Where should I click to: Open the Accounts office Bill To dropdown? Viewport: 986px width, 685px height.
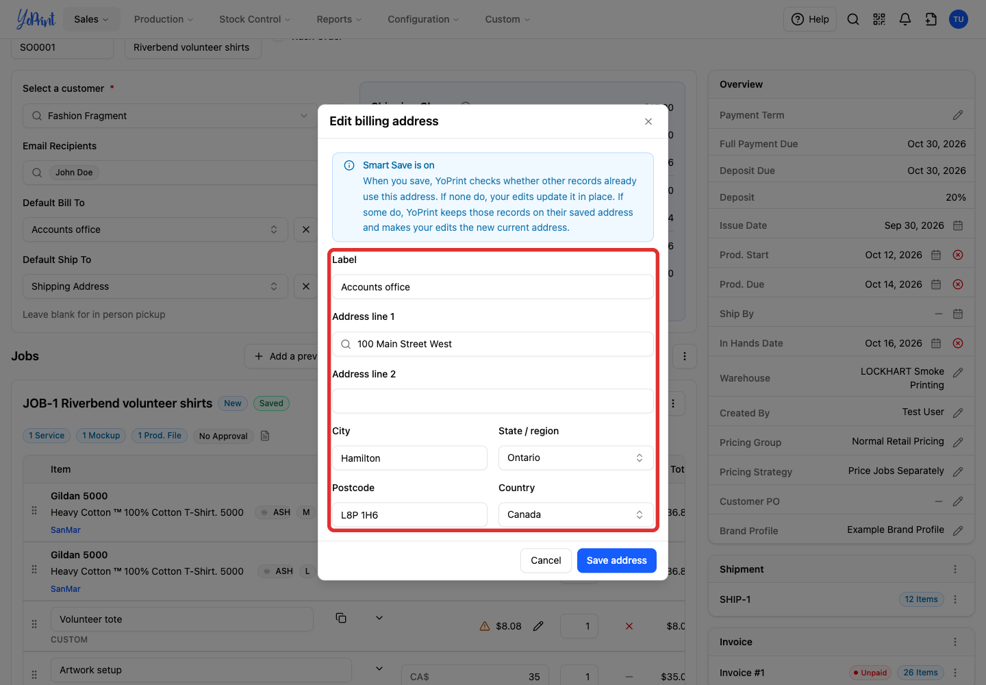click(x=155, y=229)
